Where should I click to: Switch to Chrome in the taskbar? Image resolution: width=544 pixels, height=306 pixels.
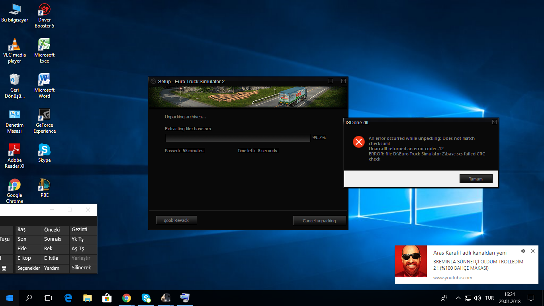(127, 298)
